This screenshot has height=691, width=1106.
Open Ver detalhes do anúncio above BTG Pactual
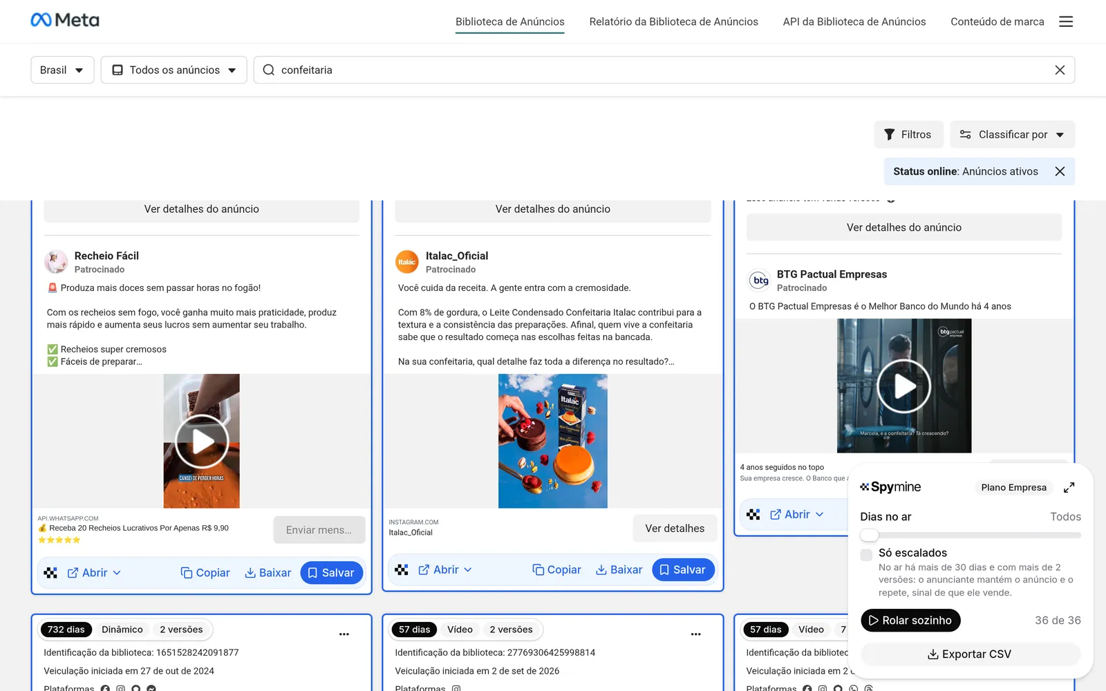point(904,227)
